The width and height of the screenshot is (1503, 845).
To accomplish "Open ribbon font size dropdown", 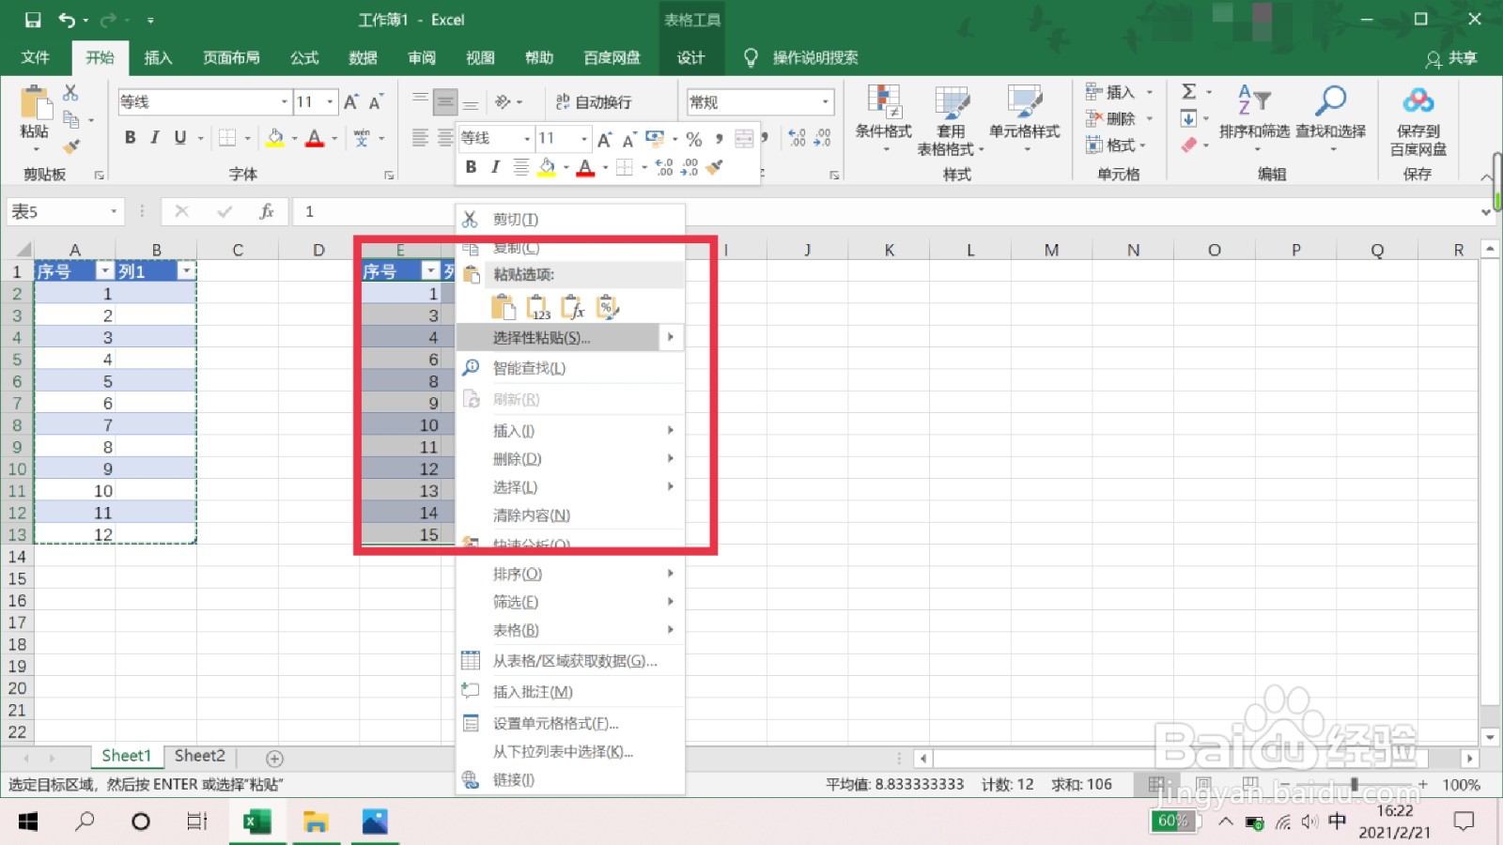I will tap(330, 101).
